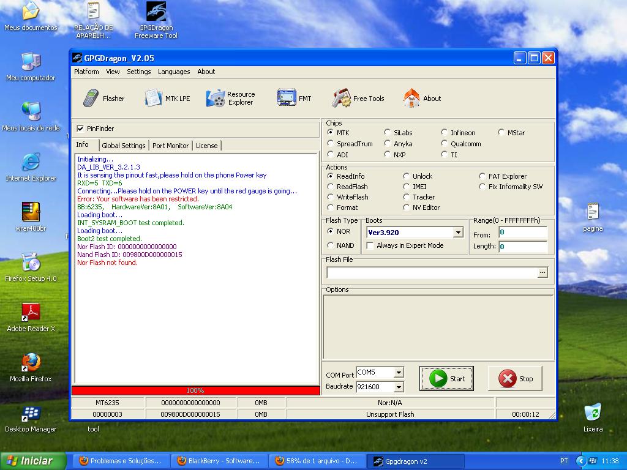The width and height of the screenshot is (627, 470).
Task: Open the Lixeira recycle bin
Action: [593, 418]
